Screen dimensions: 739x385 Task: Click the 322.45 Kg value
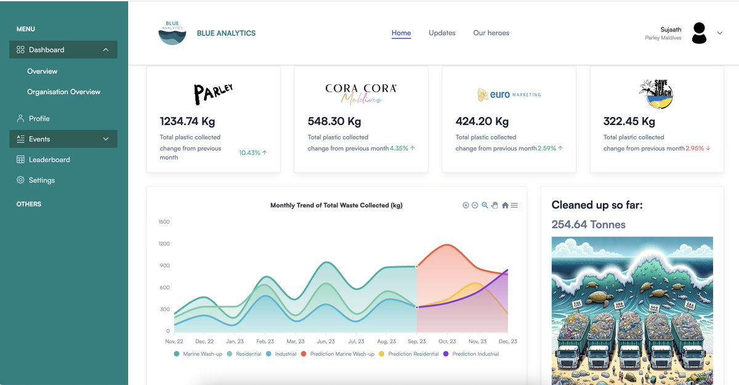pyautogui.click(x=629, y=121)
